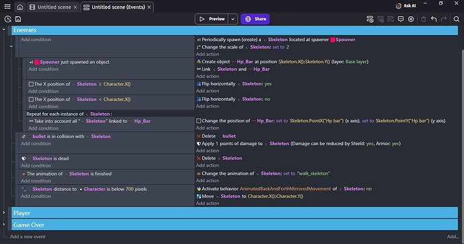
Task: Close the Untitled scene (Events) tab
Action: (x=149, y=7)
